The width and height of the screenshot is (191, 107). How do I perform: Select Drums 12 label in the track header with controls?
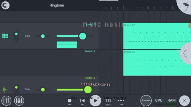pyautogui.click(x=90, y=24)
